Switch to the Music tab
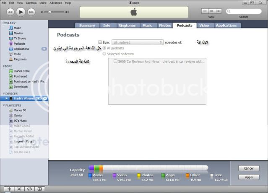Screen dimensions: 268x193 click(147, 26)
